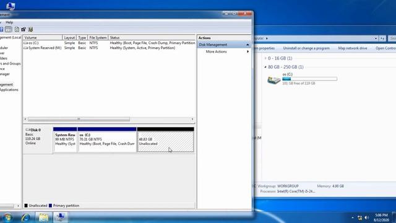Image resolution: width=396 pixels, height=223 pixels.
Task: Sort by the Layout column header
Action: coord(69,37)
